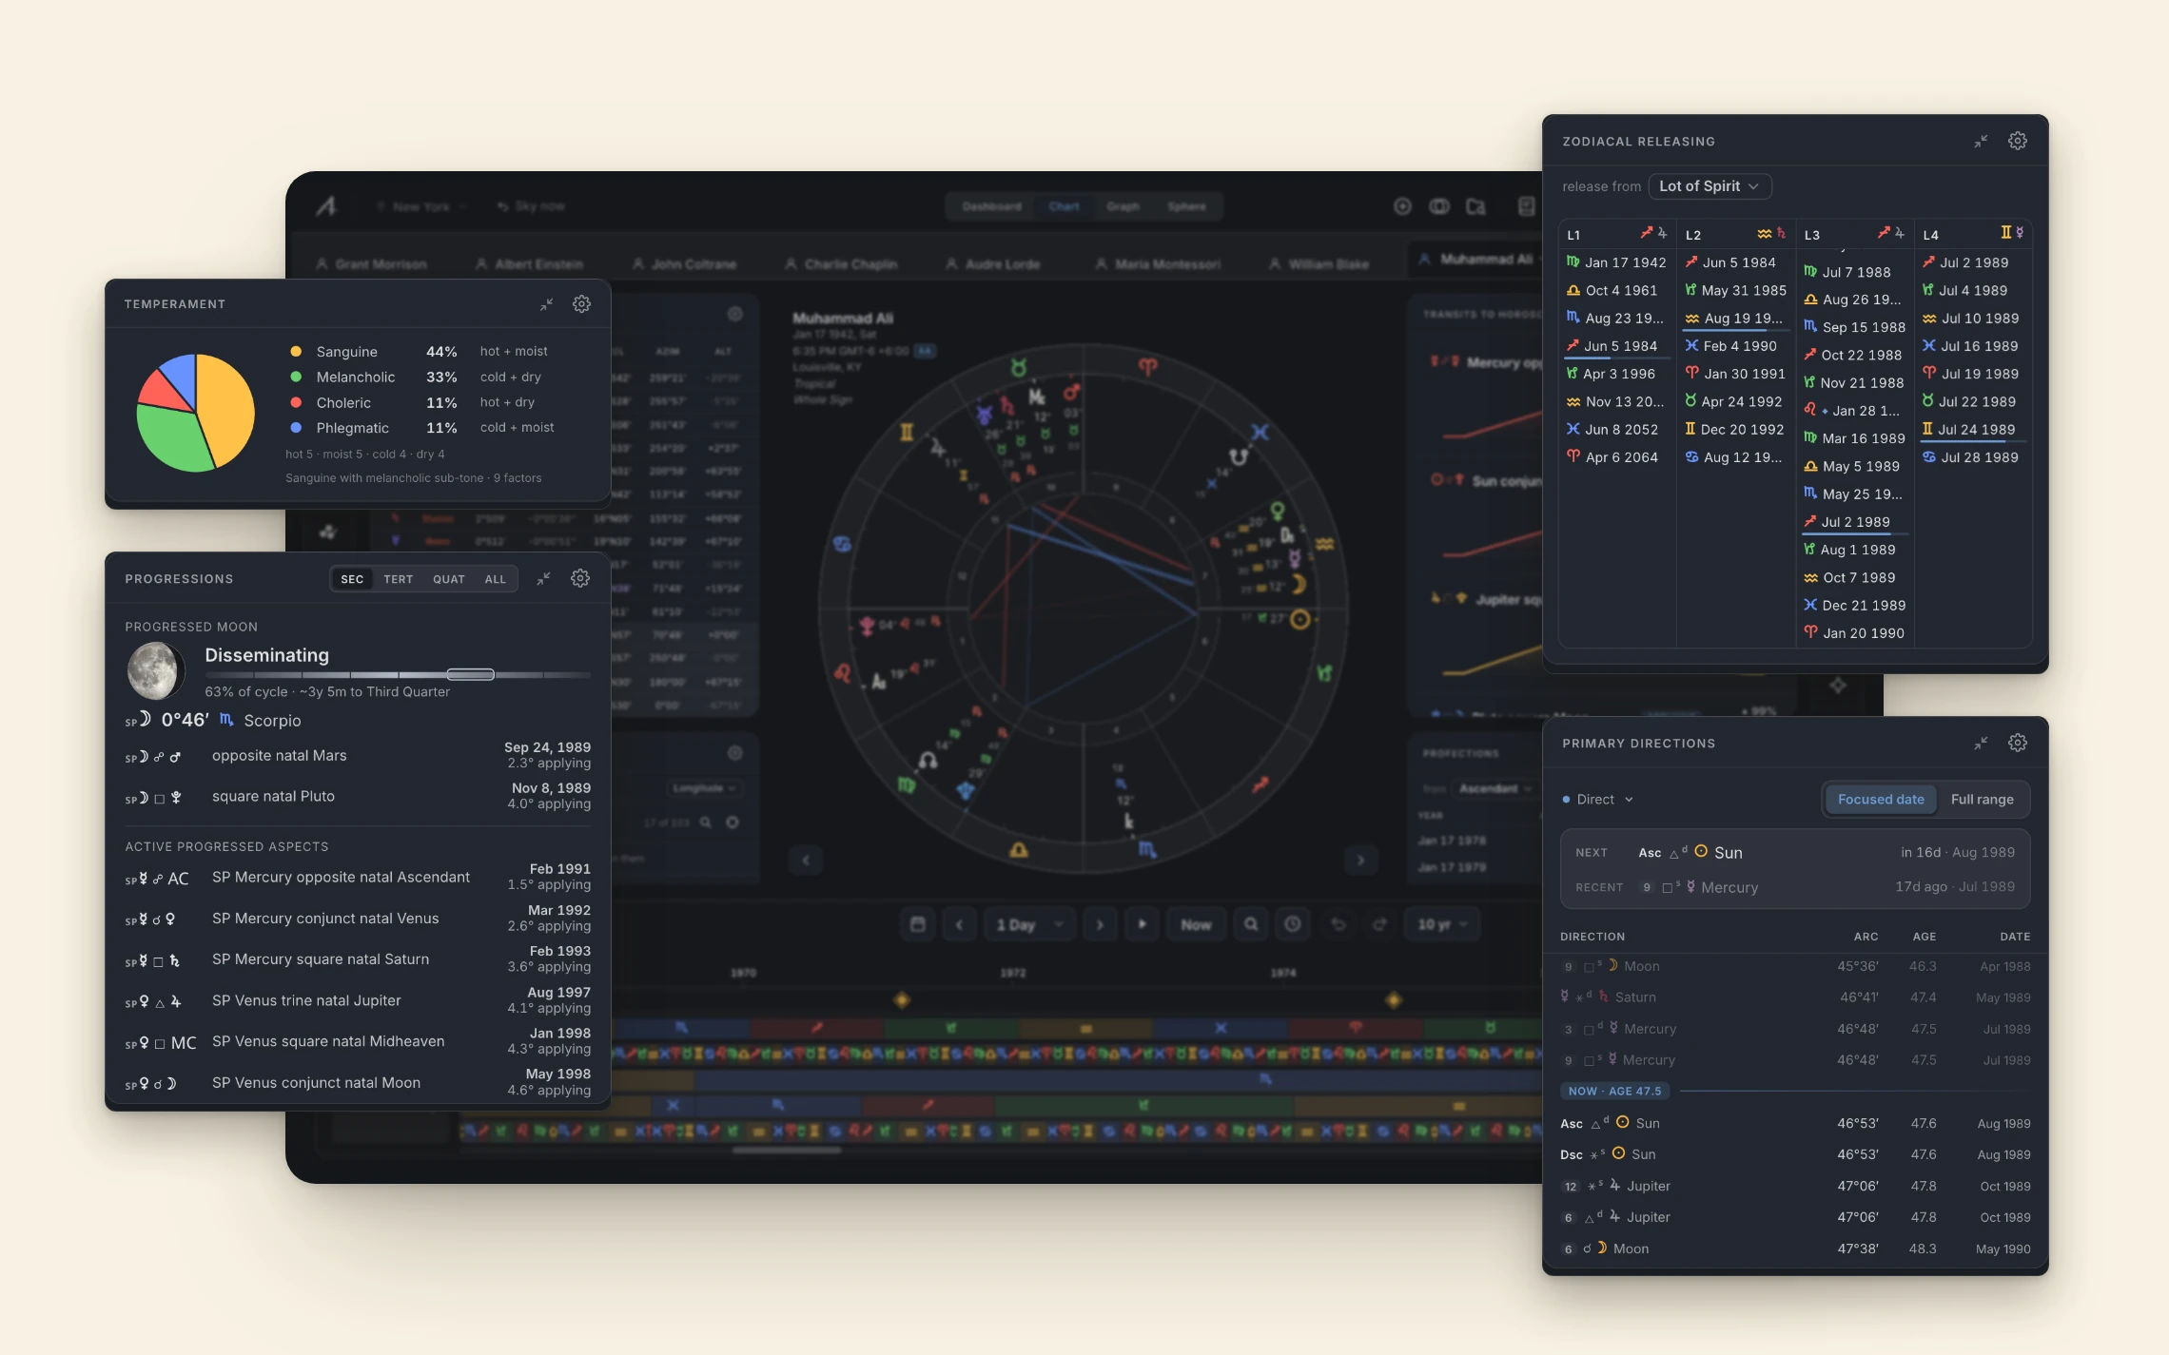Click the Sky now button
Screen dimensions: 2169x1355
532,206
